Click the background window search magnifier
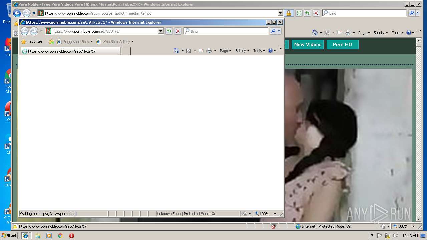 [x=412, y=13]
